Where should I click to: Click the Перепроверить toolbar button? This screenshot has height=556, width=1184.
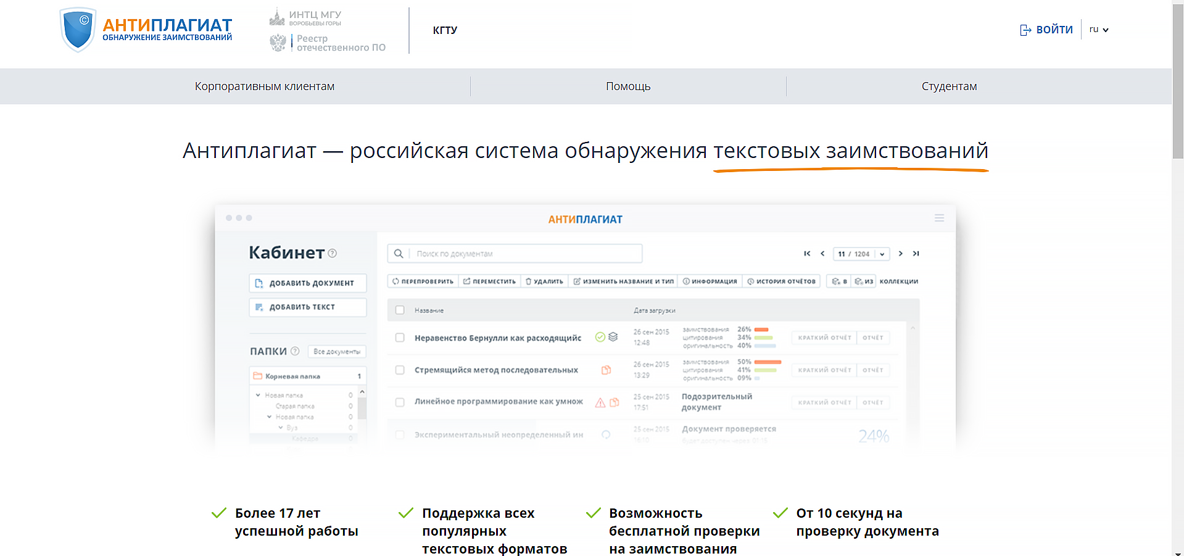(x=423, y=281)
